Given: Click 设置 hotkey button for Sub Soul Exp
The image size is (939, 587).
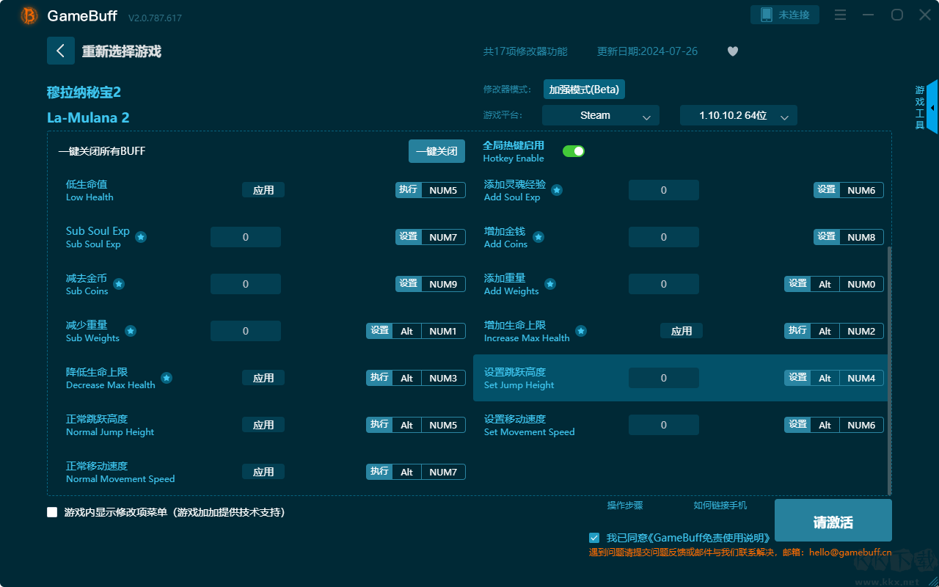Looking at the screenshot, I should click(409, 237).
